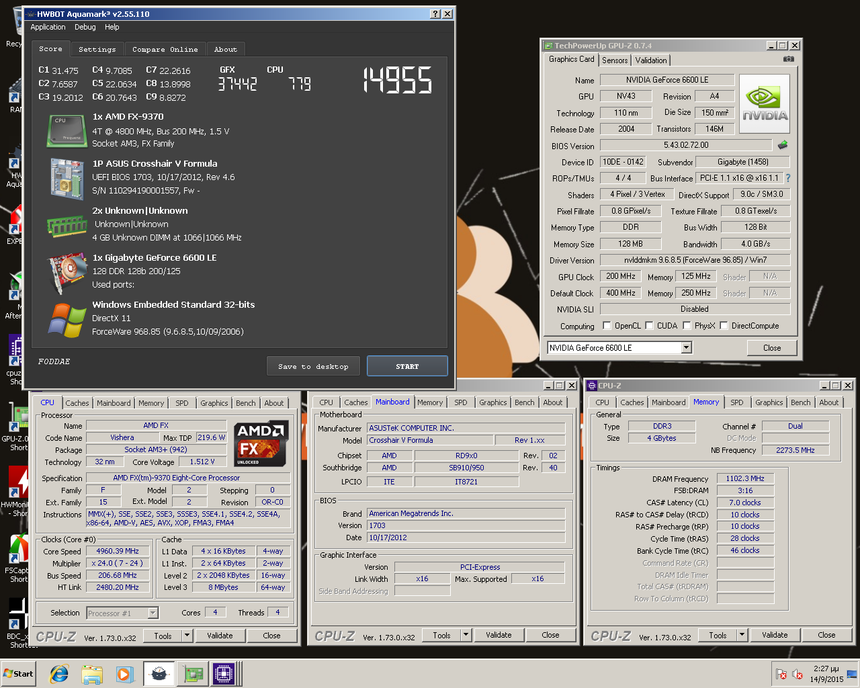Image resolution: width=860 pixels, height=688 pixels.
Task: Toggle the CUDA checkbox
Action: [x=649, y=325]
